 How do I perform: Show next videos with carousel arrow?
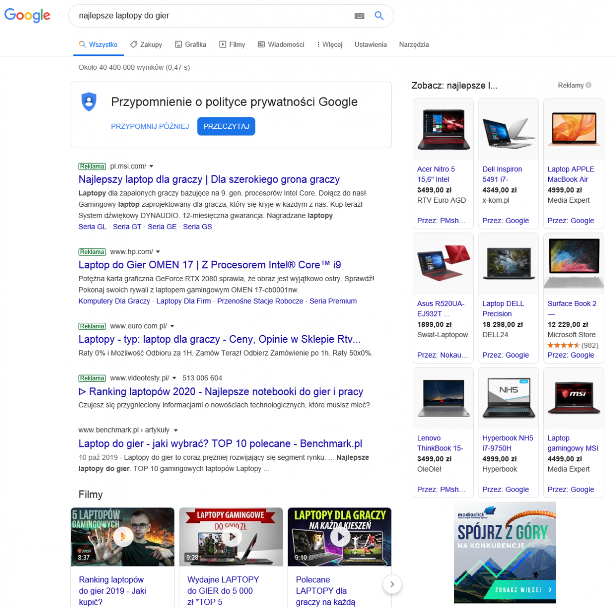pos(392,584)
